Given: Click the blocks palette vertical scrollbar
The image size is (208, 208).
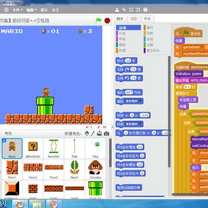Looking at the screenshot, I should (169, 111).
